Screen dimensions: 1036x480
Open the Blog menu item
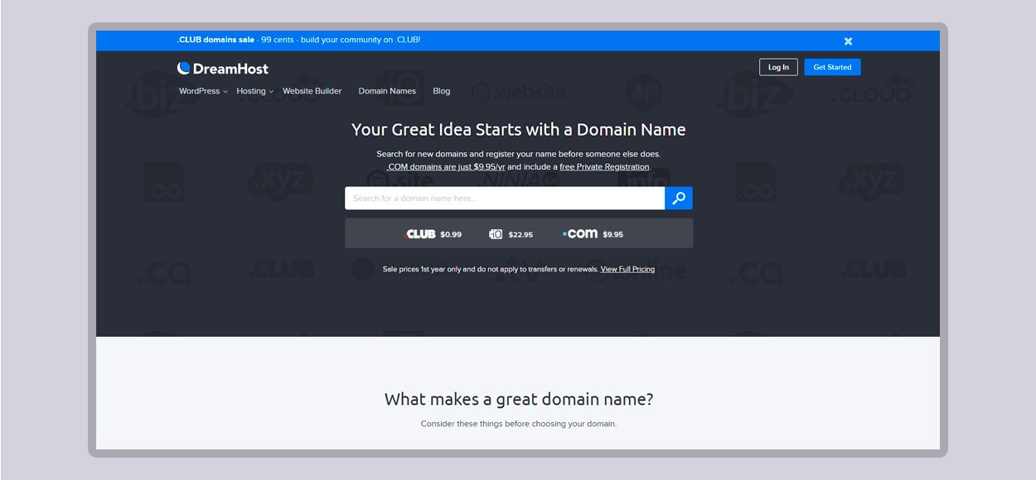point(442,91)
